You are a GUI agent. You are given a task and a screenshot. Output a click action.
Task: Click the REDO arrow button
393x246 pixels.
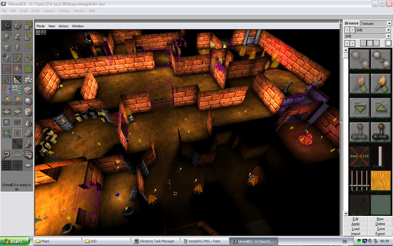coord(18,101)
